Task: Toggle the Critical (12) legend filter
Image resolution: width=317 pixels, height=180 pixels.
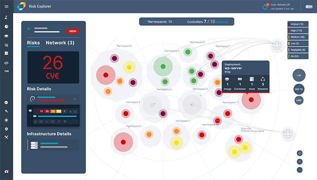Action: pyautogui.click(x=298, y=24)
